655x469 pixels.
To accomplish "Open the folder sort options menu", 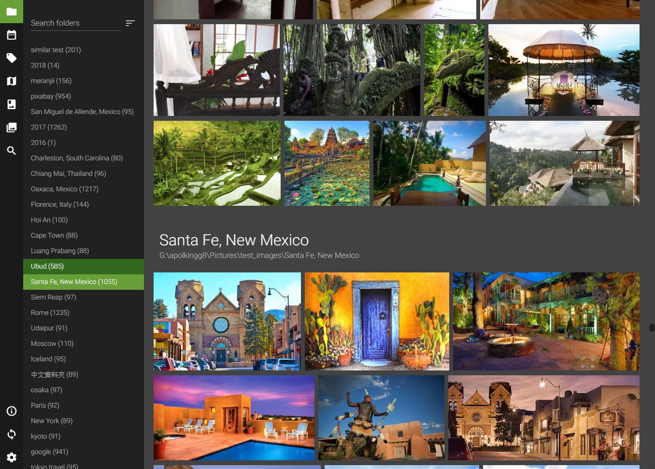I will (130, 23).
